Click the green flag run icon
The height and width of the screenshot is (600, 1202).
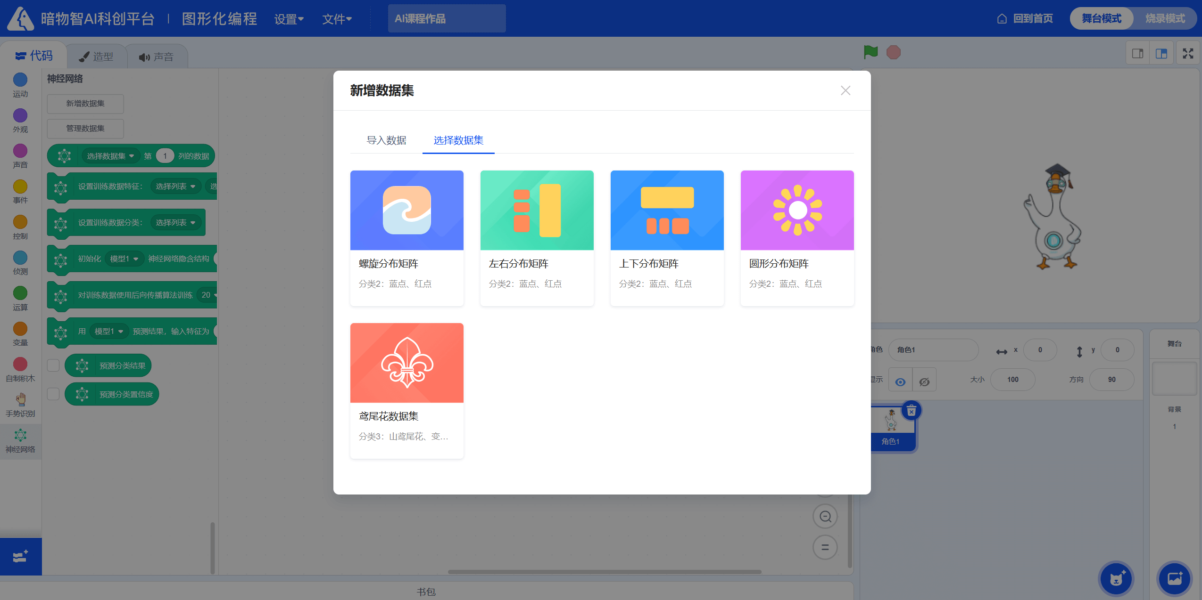870,52
